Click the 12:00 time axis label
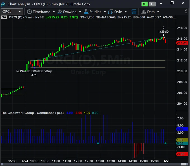 click(78, 161)
